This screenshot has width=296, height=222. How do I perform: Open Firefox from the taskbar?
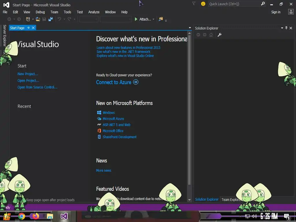36,216
